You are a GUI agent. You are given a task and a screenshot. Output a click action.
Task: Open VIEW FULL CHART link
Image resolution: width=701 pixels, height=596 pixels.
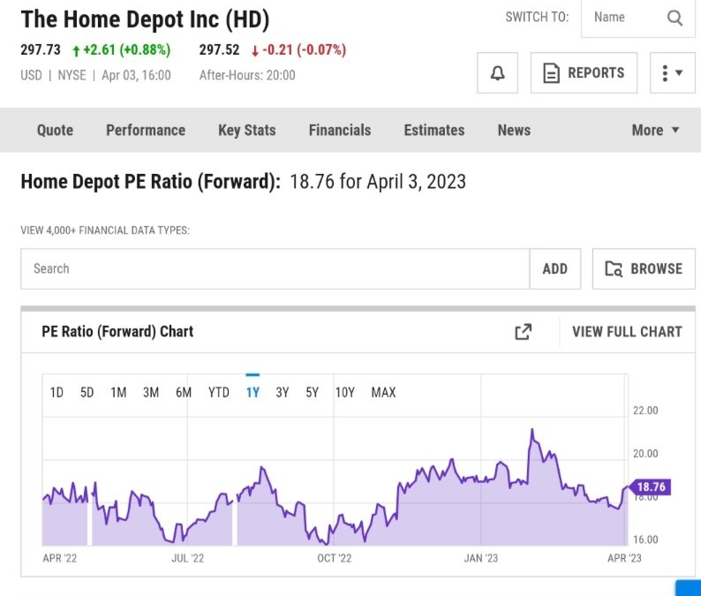pyautogui.click(x=627, y=332)
